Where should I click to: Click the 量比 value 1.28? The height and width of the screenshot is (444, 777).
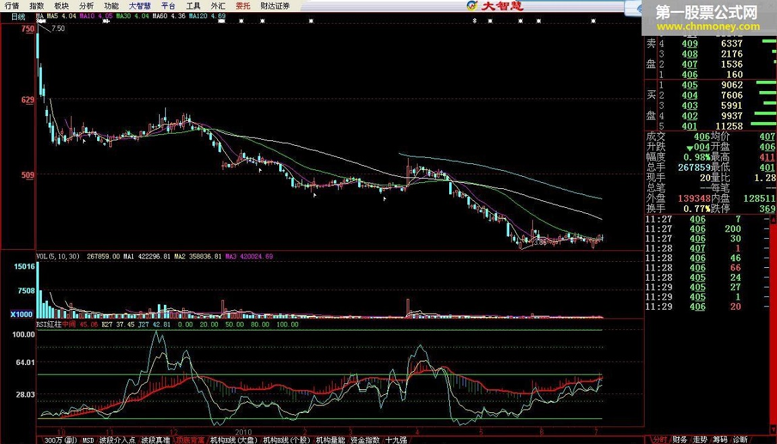click(765, 177)
